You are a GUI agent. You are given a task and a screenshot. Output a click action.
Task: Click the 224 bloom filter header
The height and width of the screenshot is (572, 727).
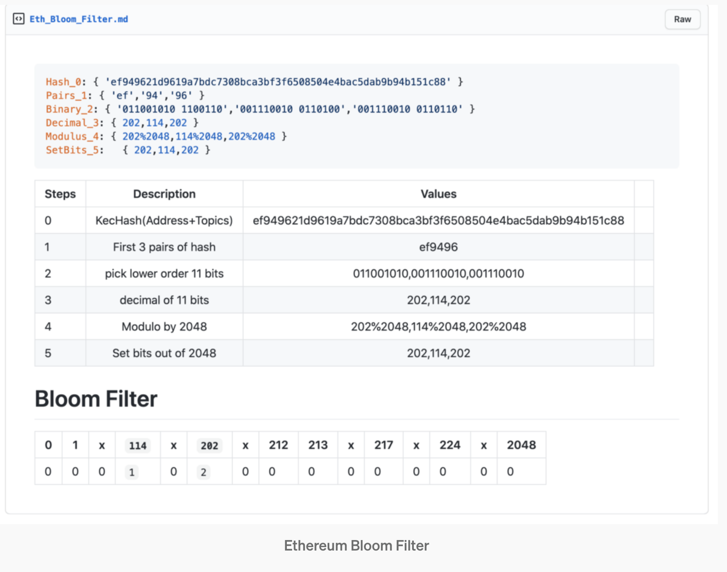tap(450, 445)
